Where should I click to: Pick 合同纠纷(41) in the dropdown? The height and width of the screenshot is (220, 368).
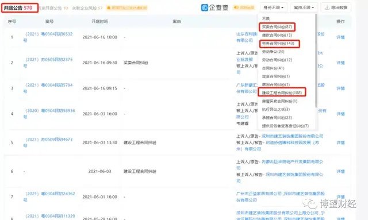pos(273,68)
